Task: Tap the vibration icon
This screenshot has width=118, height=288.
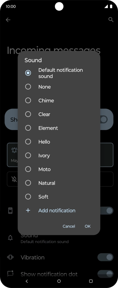Action: pos(10,257)
